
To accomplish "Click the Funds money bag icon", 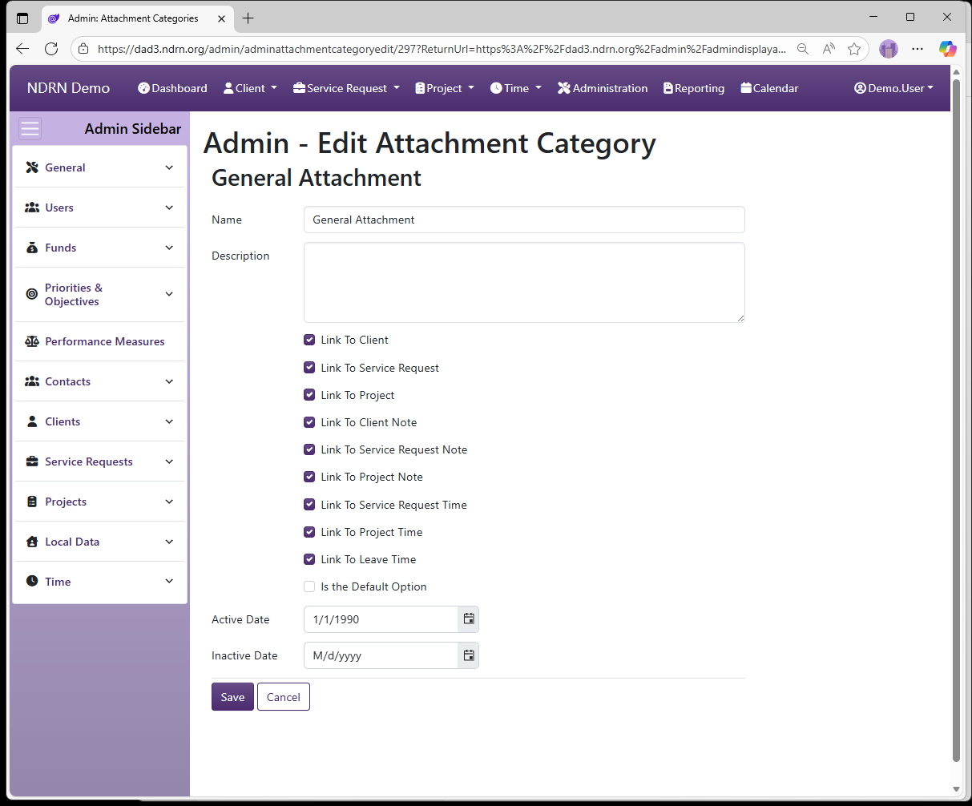I will [32, 248].
